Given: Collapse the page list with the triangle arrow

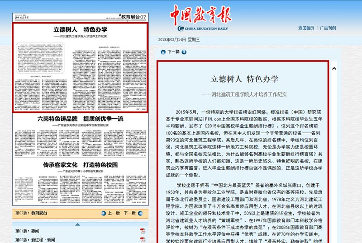Looking at the screenshot, I should 77,224.
